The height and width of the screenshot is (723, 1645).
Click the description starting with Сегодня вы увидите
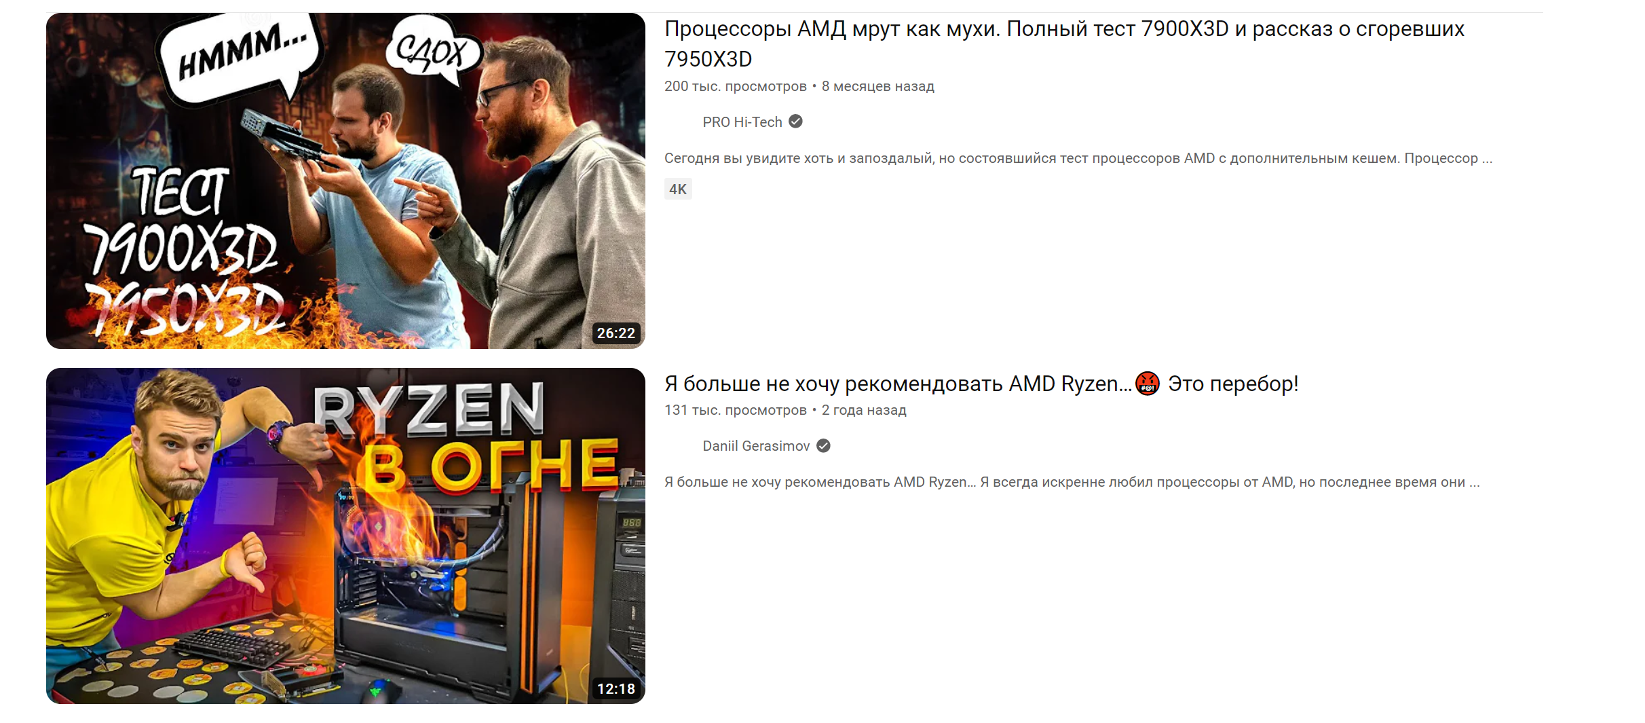1078,158
